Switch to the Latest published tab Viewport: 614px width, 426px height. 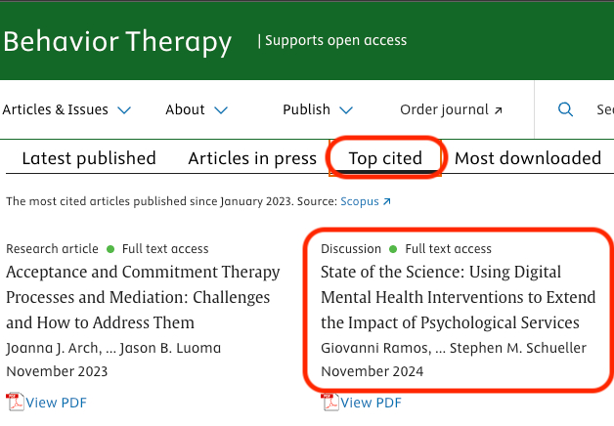[x=89, y=158]
